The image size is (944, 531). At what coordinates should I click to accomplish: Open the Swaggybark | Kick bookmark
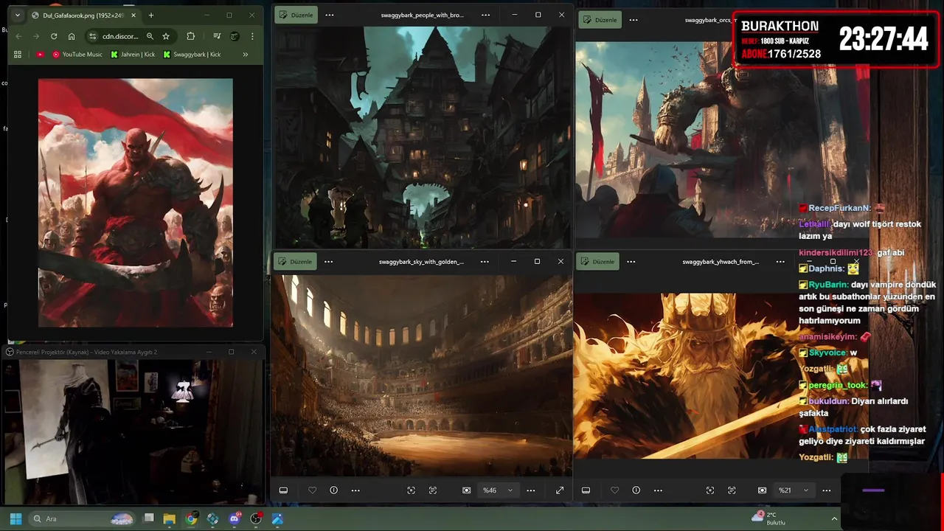[192, 55]
